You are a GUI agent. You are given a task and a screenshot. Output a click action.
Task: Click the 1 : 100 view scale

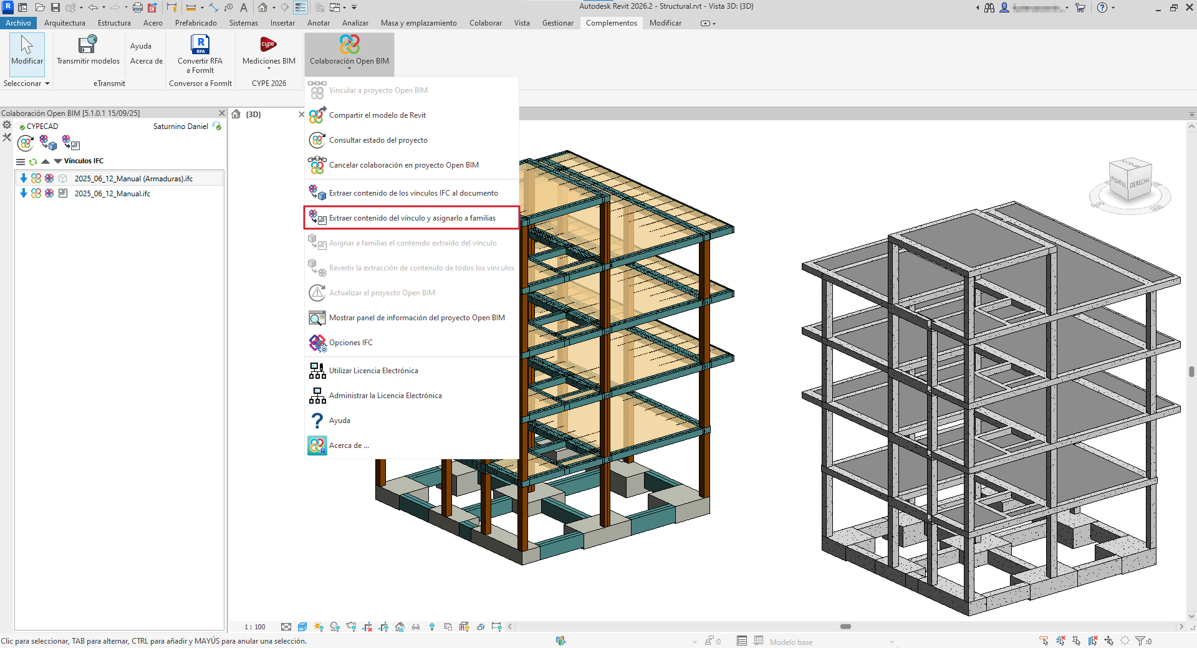(254, 627)
